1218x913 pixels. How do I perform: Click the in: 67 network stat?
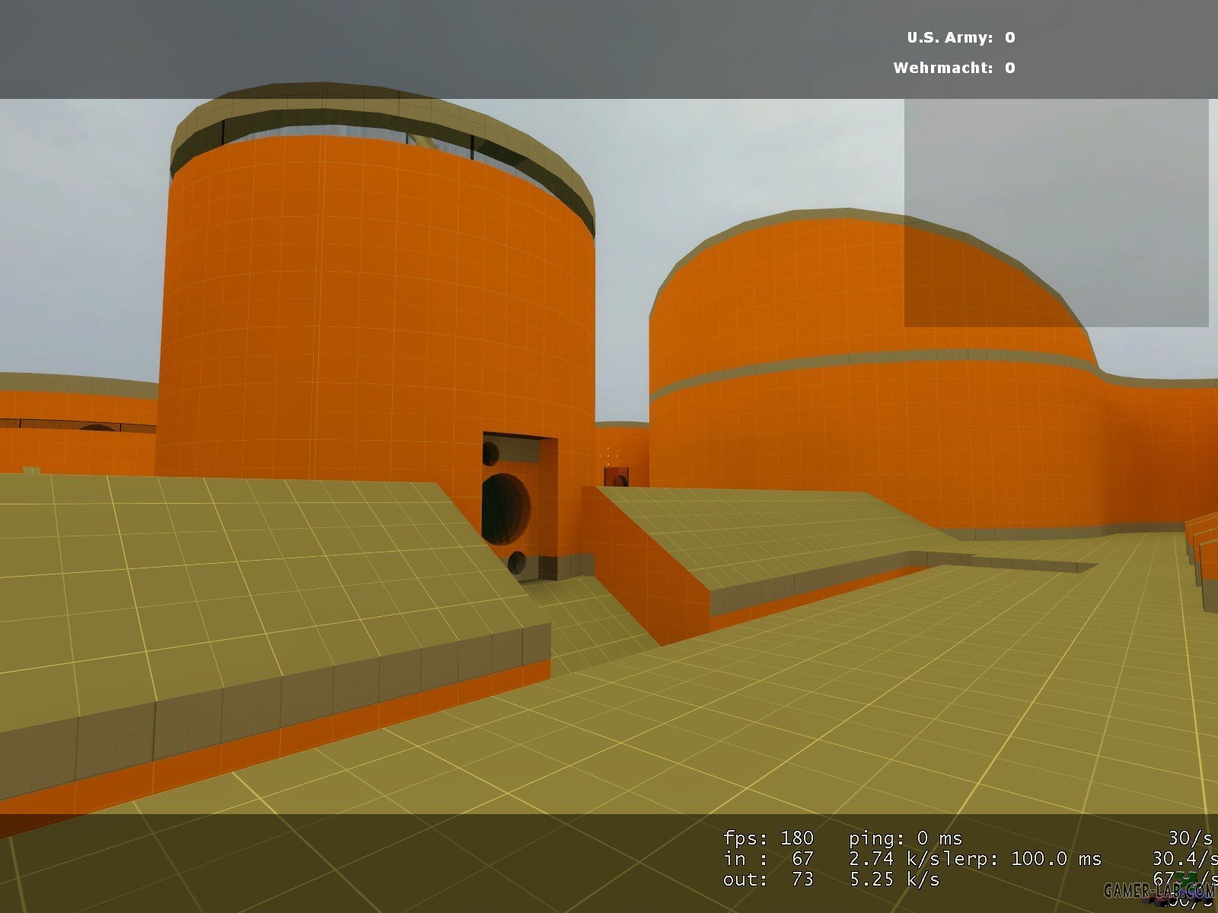click(x=768, y=859)
